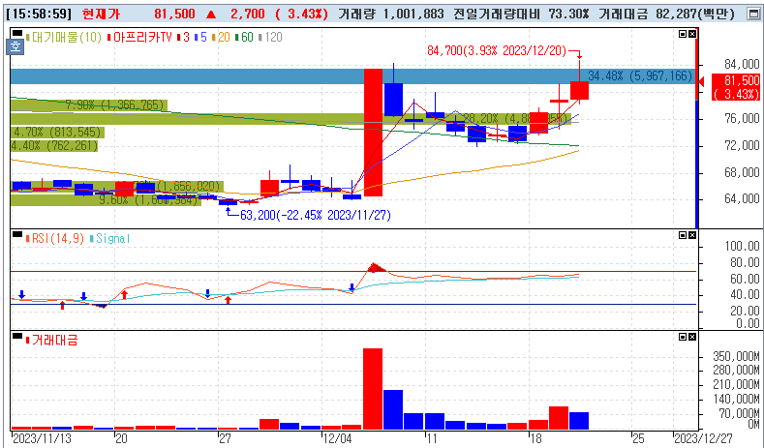Maximize the RSI indicator pane

tap(683, 235)
